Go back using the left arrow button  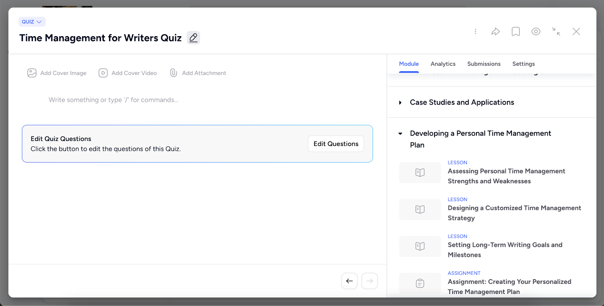point(349,280)
